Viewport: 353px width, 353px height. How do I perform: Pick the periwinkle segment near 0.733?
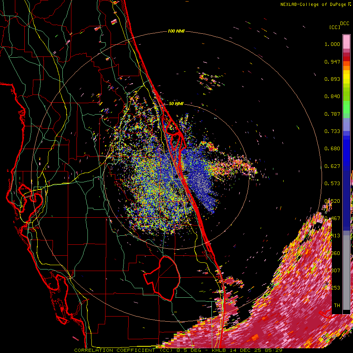point(346,125)
